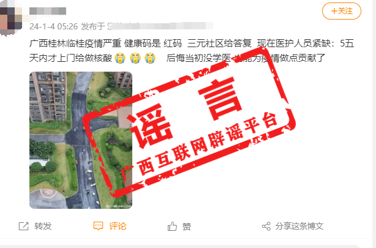This screenshot has width=376, height=248.
Task: Click the second crying emoji
Action: tap(135, 58)
